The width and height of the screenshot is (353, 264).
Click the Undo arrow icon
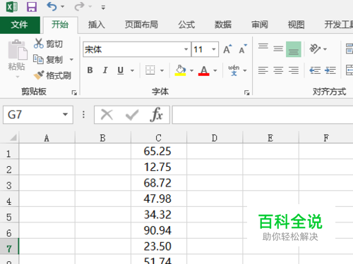[52, 6]
